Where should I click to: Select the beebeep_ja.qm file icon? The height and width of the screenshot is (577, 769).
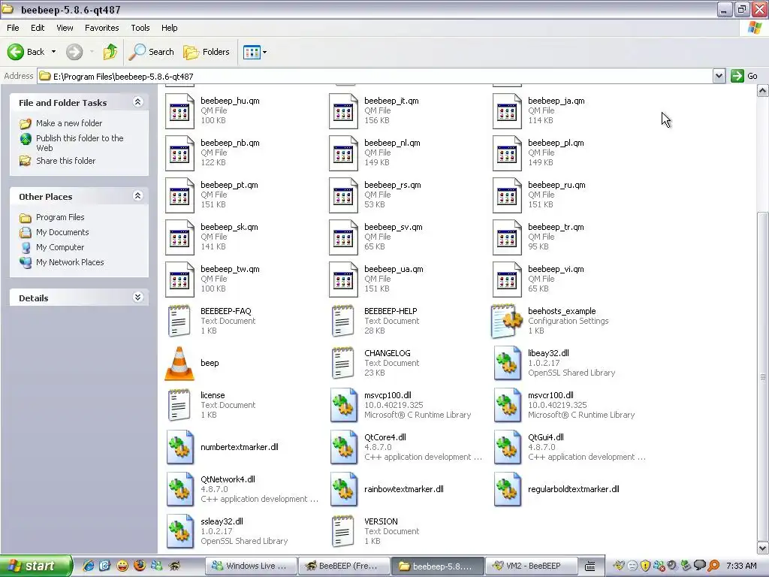507,111
